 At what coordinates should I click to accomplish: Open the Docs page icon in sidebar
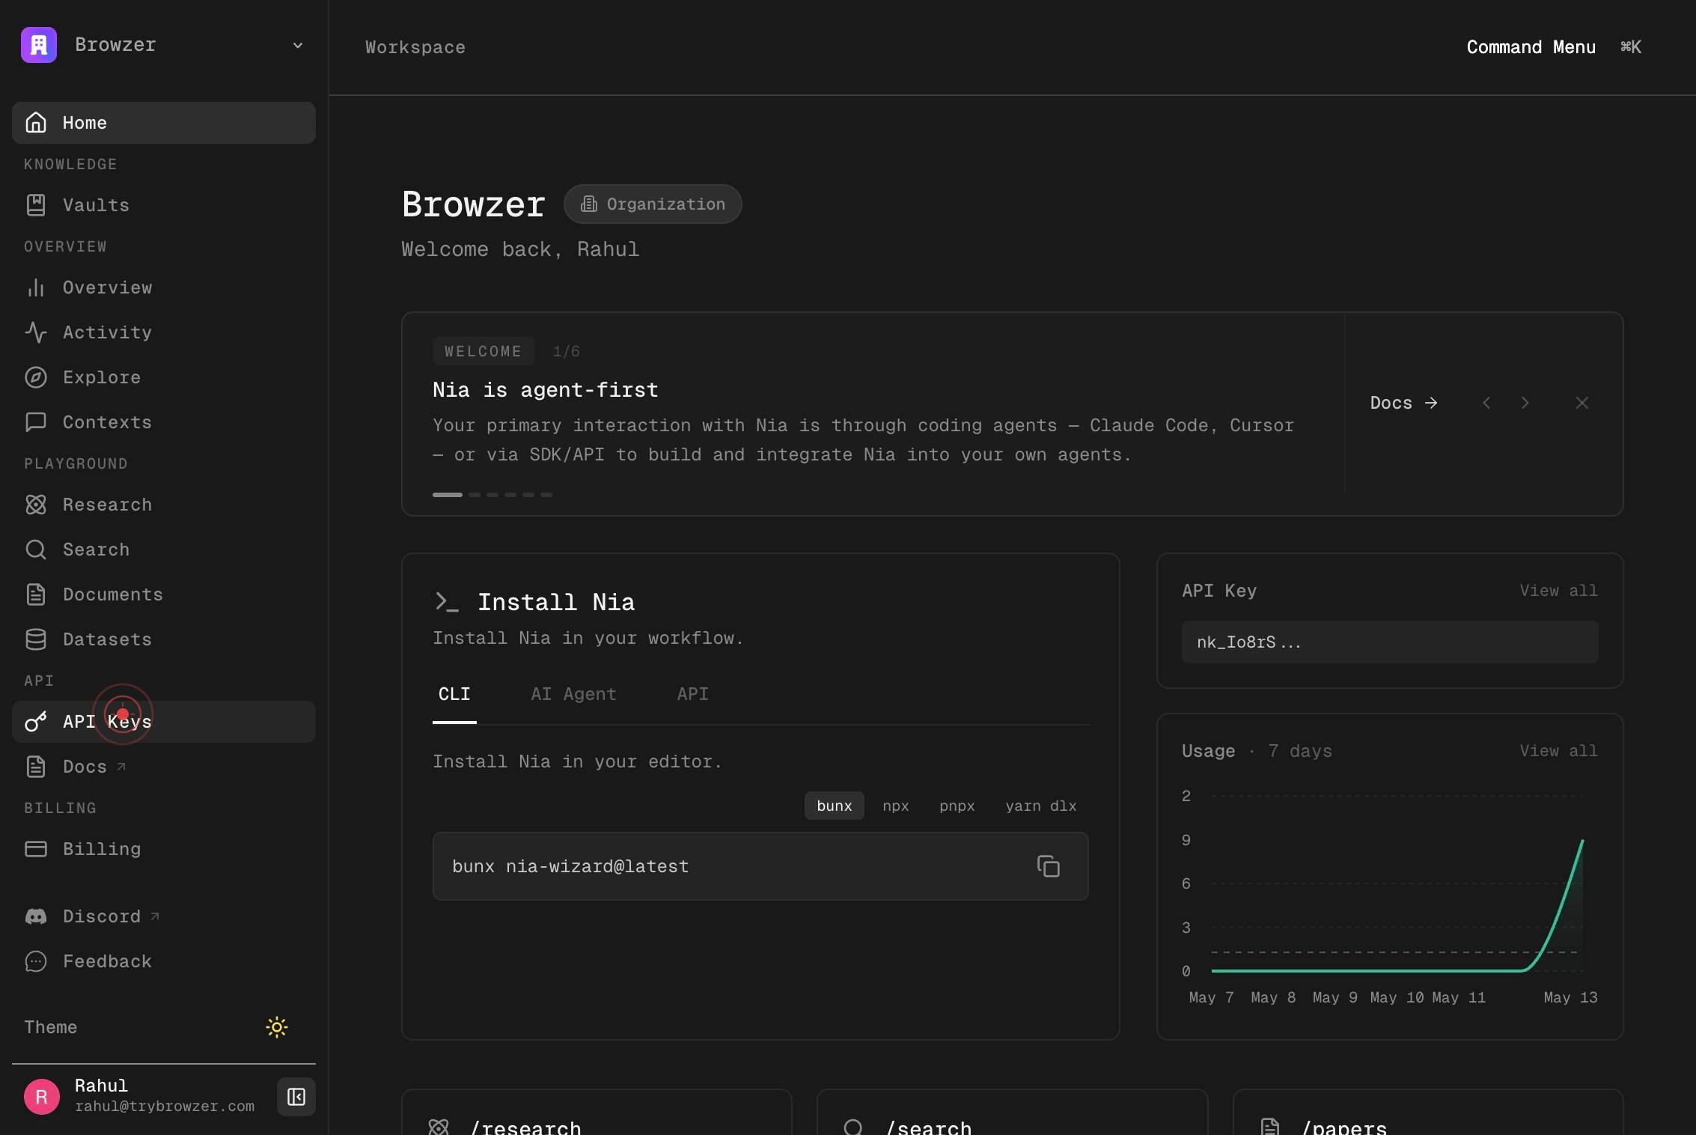click(36, 767)
